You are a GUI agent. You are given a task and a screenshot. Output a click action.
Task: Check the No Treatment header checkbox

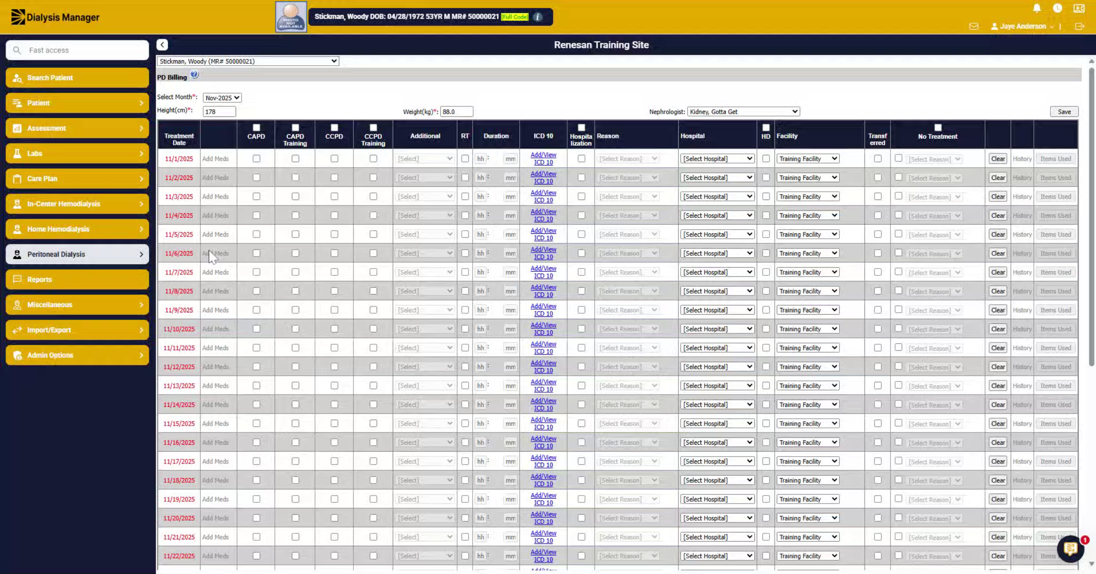(938, 127)
